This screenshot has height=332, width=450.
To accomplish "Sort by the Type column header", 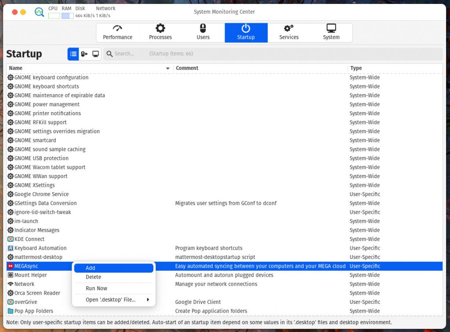I will click(x=356, y=68).
